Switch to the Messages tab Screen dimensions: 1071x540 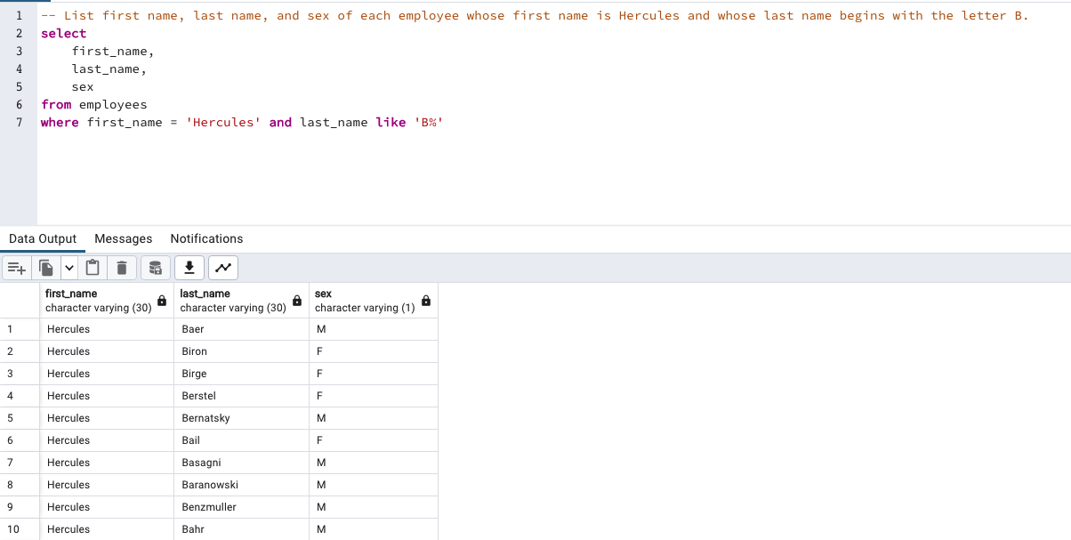[123, 238]
